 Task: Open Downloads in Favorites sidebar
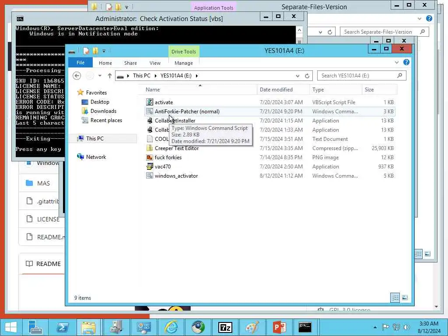(x=103, y=111)
